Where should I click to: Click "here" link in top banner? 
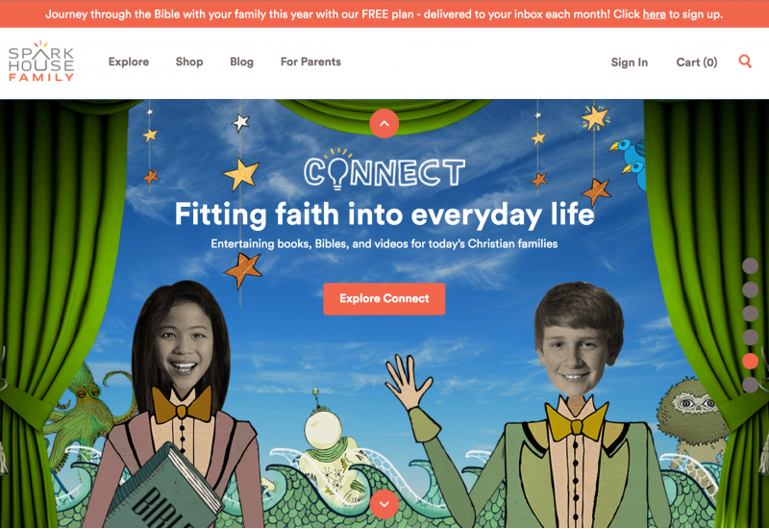point(655,14)
